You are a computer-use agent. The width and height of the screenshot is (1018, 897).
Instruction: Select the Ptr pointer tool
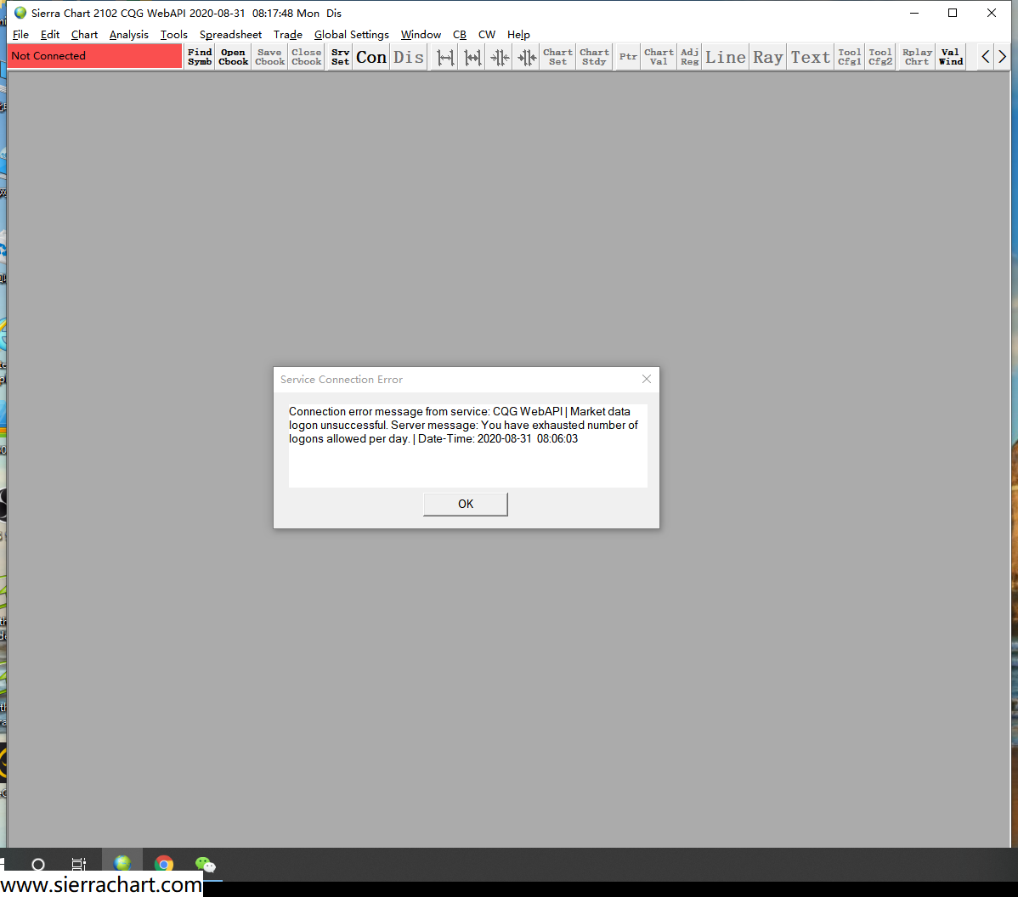coord(628,57)
